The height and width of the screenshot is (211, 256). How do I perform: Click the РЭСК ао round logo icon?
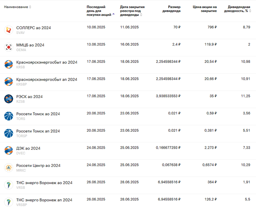click(8, 99)
